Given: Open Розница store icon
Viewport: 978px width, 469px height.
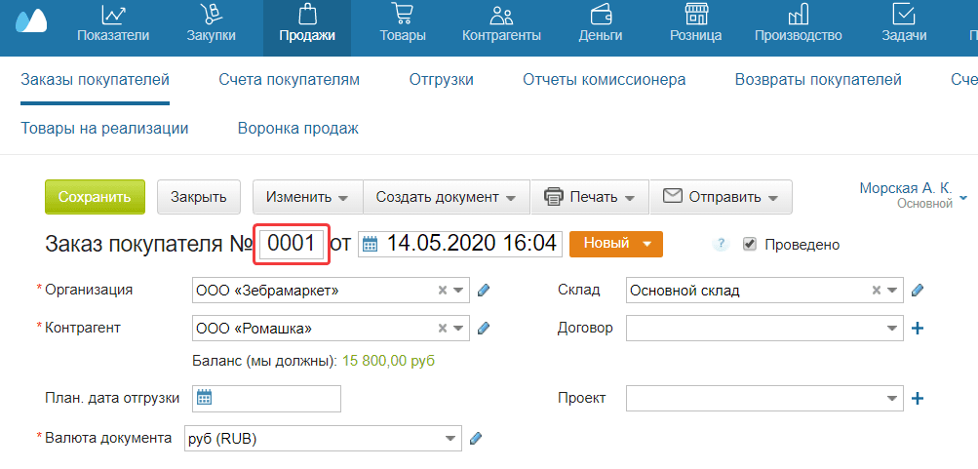Looking at the screenshot, I should click(x=695, y=16).
